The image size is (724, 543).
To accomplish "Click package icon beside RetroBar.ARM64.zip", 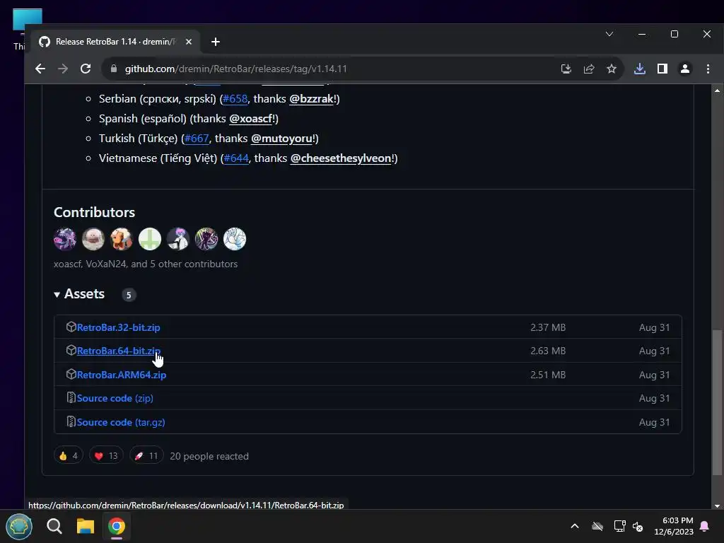I will [71, 374].
